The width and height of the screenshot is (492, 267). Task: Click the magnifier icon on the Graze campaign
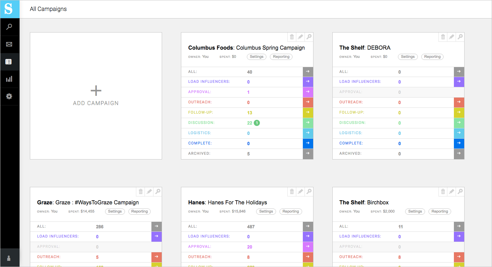[158, 192]
